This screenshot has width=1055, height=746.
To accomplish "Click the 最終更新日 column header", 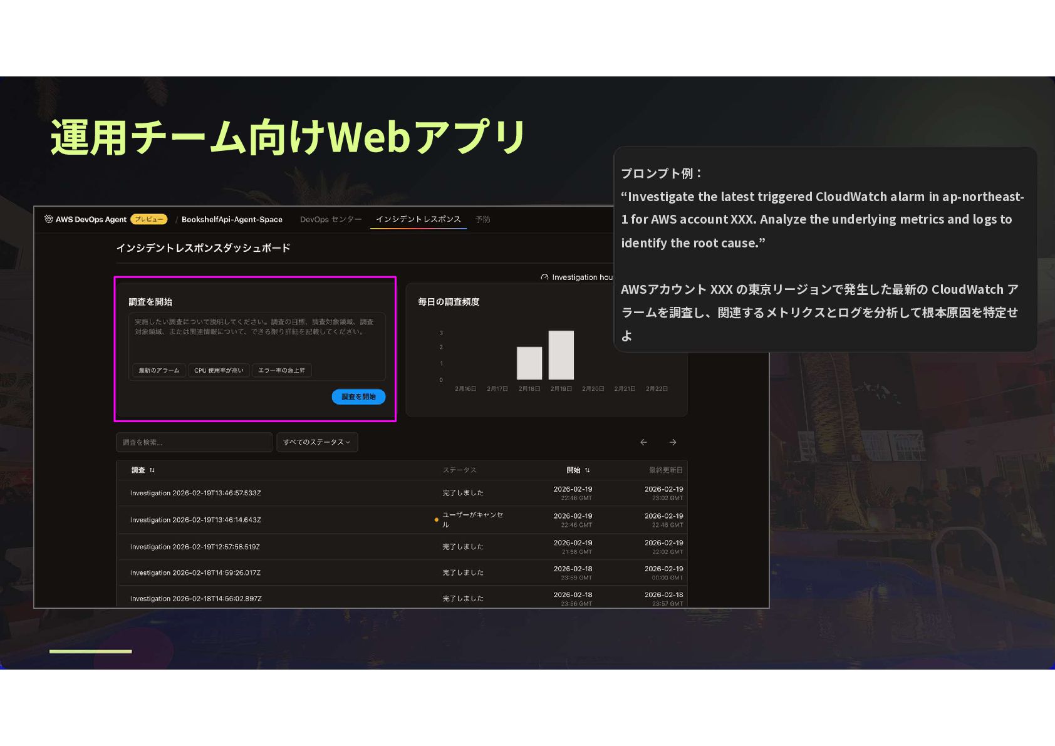I will [666, 470].
